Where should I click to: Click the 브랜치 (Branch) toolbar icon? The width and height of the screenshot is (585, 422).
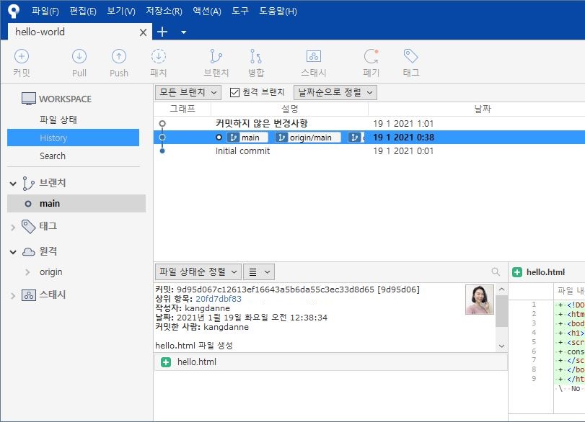216,56
